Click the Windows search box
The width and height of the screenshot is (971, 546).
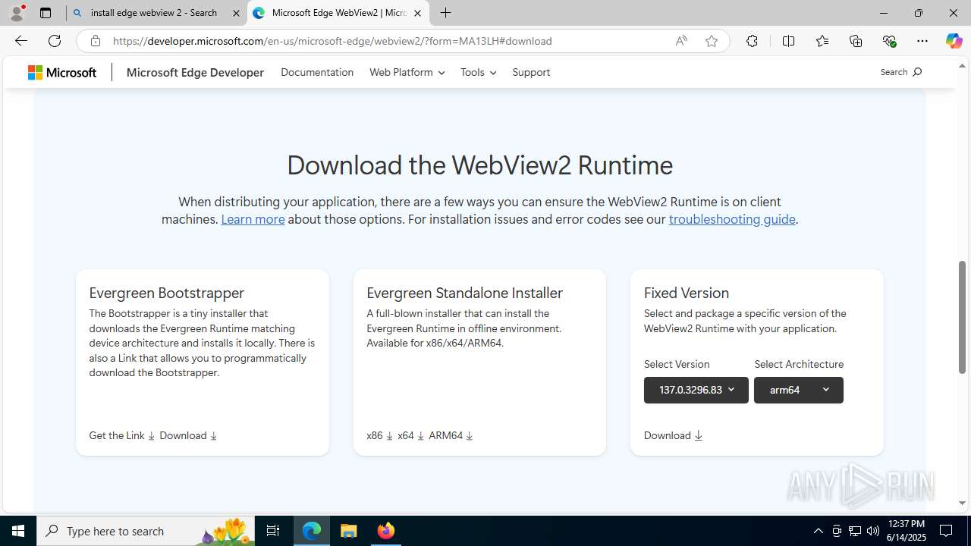146,531
